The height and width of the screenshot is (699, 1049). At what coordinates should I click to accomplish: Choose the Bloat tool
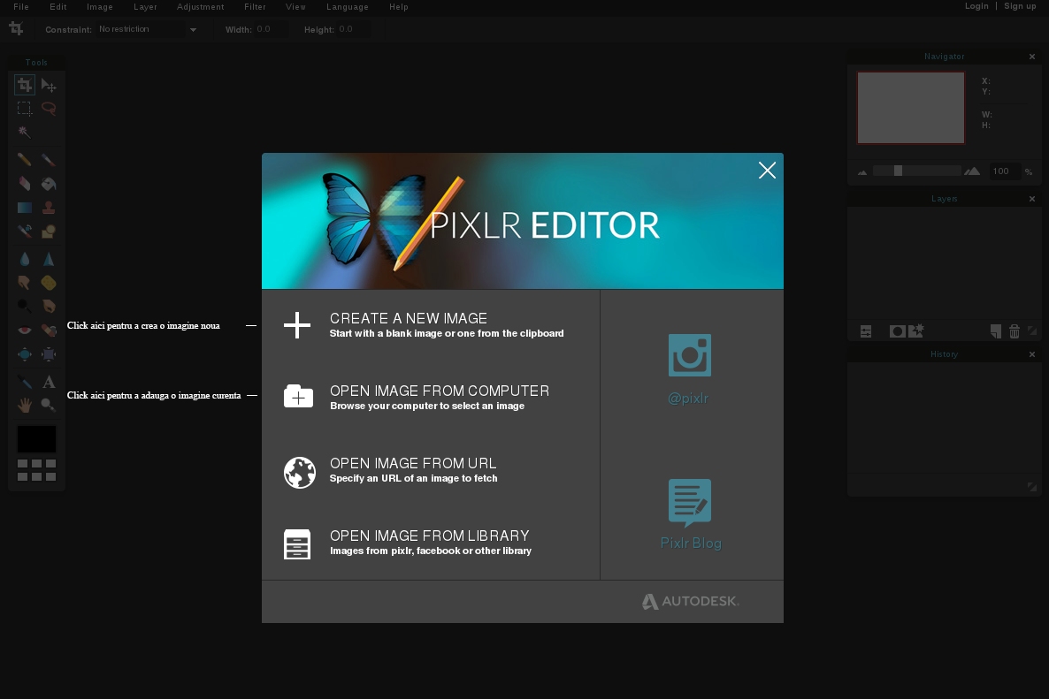coord(25,354)
